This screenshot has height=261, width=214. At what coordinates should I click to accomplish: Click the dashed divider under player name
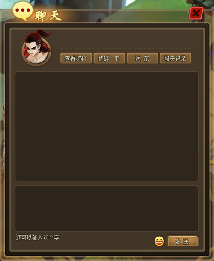125,49
